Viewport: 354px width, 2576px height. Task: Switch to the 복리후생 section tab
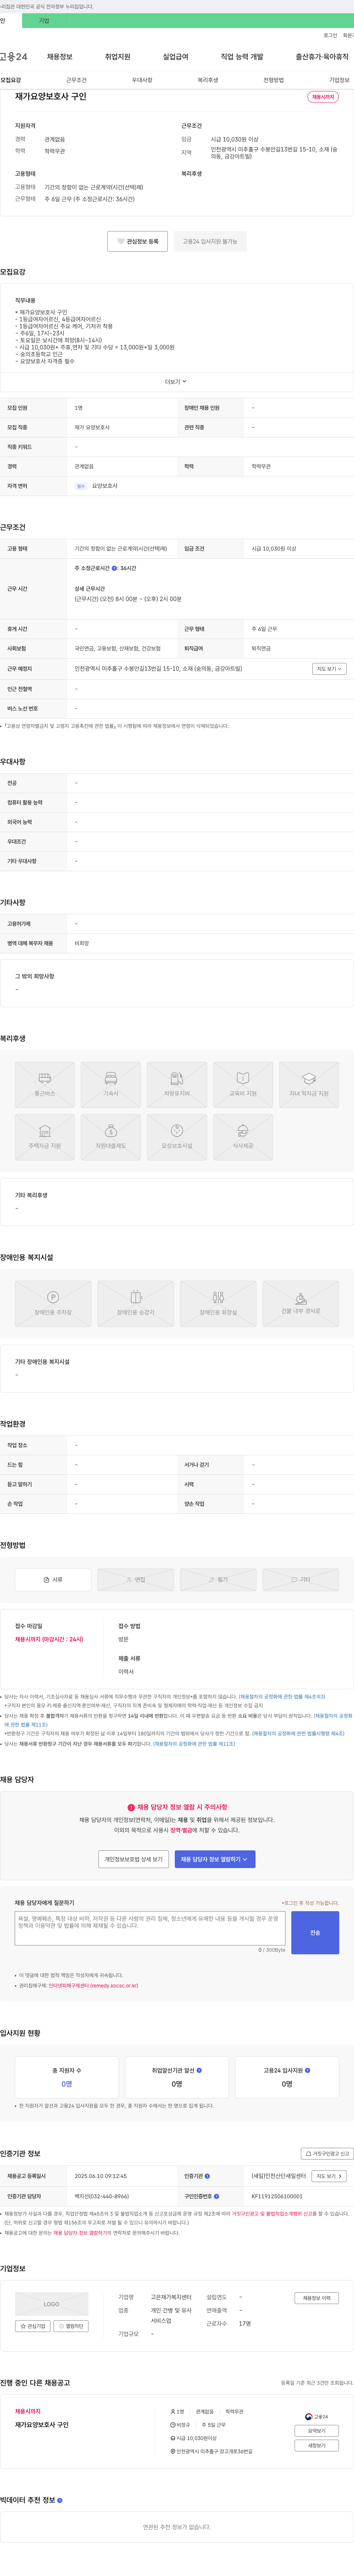coord(208,80)
